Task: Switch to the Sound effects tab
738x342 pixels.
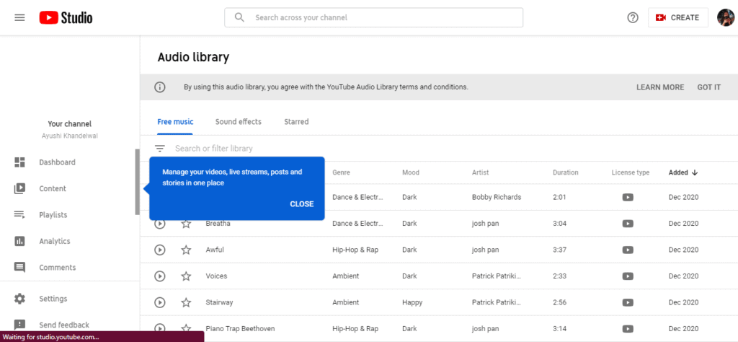Action: point(238,121)
